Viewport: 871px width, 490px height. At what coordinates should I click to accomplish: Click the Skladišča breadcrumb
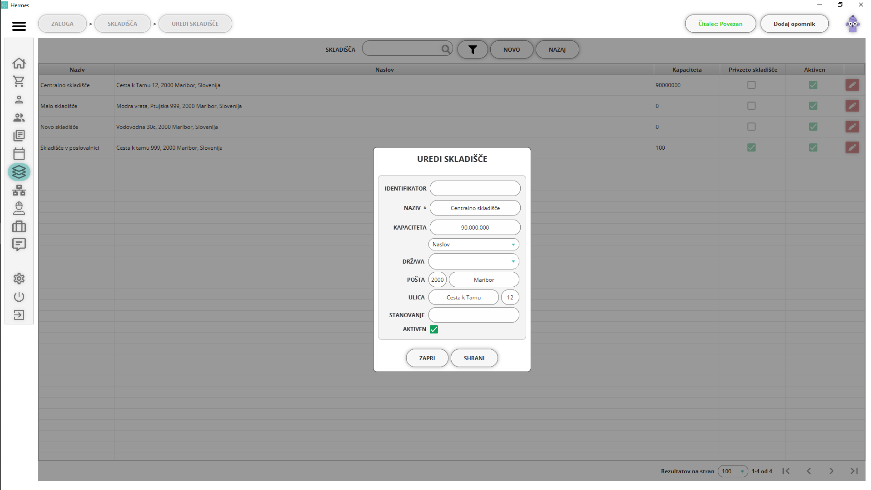click(122, 24)
